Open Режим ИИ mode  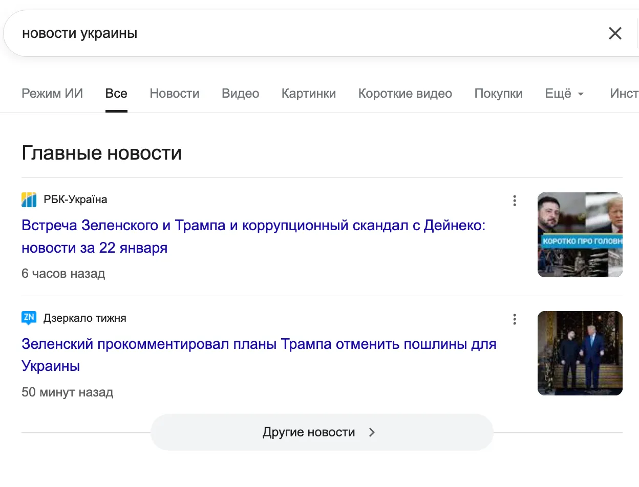point(52,94)
